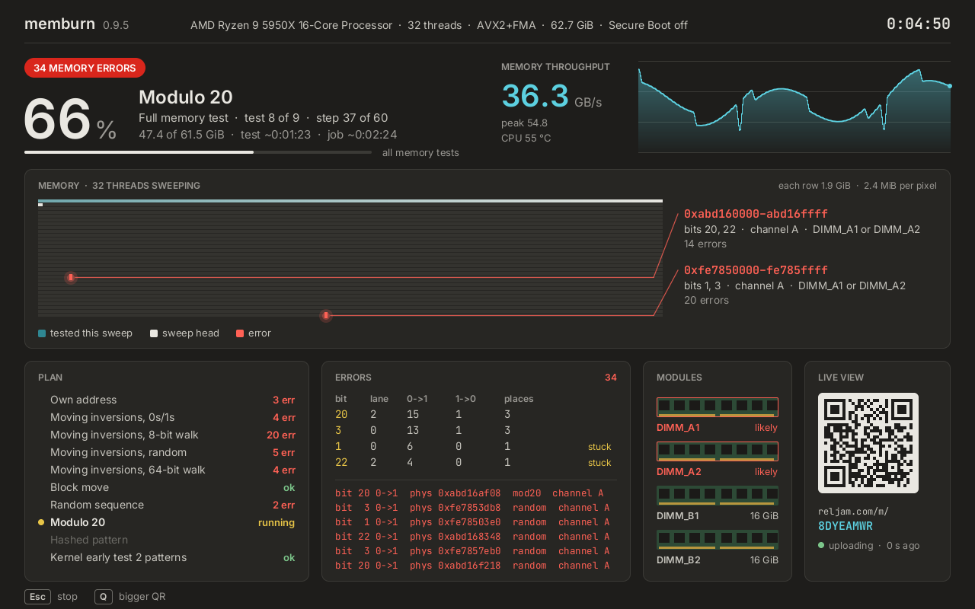Click the error marker linked to 0xfe7850000 range

[326, 315]
